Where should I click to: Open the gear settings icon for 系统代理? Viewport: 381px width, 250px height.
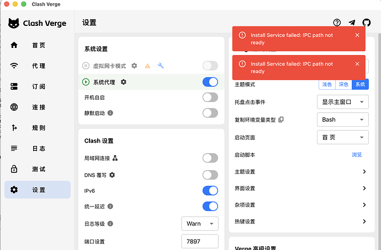tap(124, 82)
